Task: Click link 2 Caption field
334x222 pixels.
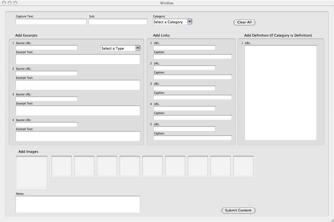Action: pyautogui.click(x=192, y=77)
